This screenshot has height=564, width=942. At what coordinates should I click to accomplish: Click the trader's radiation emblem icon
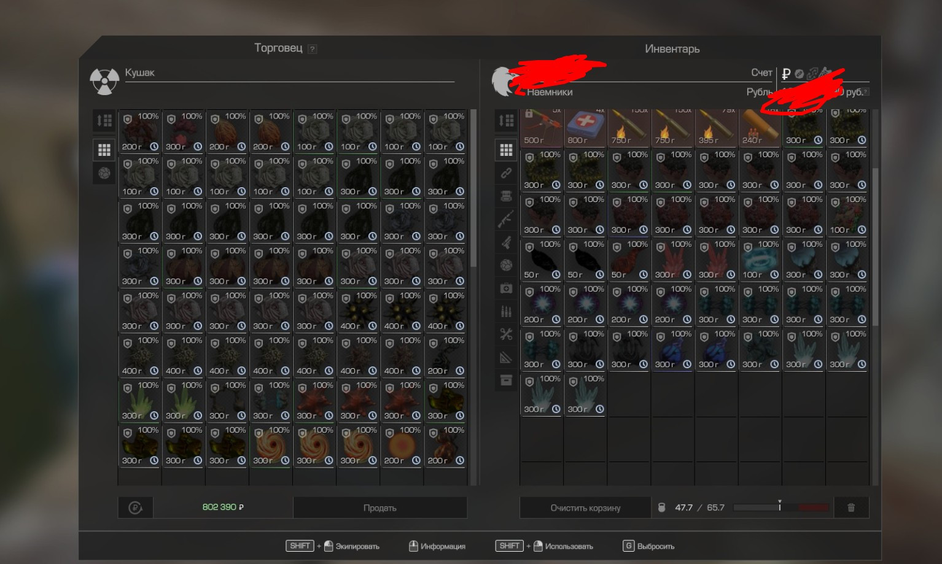pos(104,82)
